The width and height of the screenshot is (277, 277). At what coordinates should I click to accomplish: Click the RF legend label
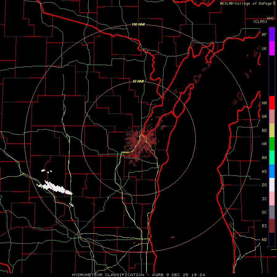tap(264, 34)
